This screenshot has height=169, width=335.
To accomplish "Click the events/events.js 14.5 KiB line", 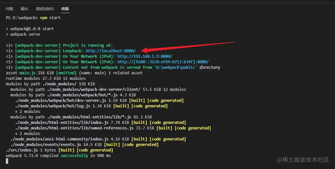I will [84, 145].
